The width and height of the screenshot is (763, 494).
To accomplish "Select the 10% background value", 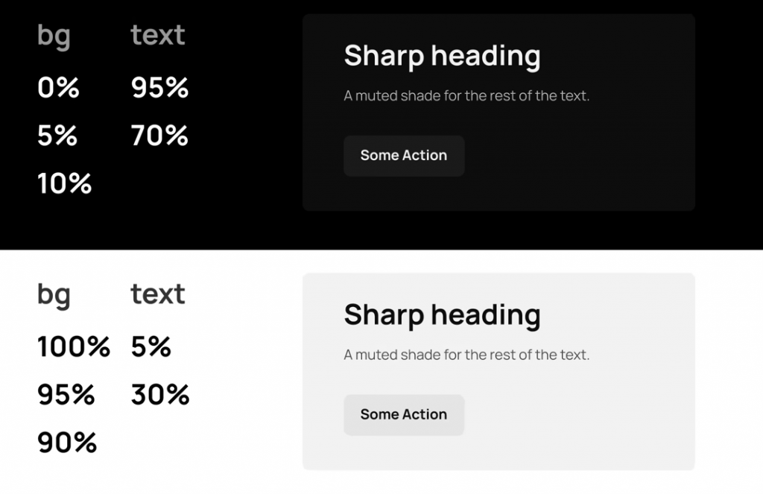I will click(x=64, y=183).
